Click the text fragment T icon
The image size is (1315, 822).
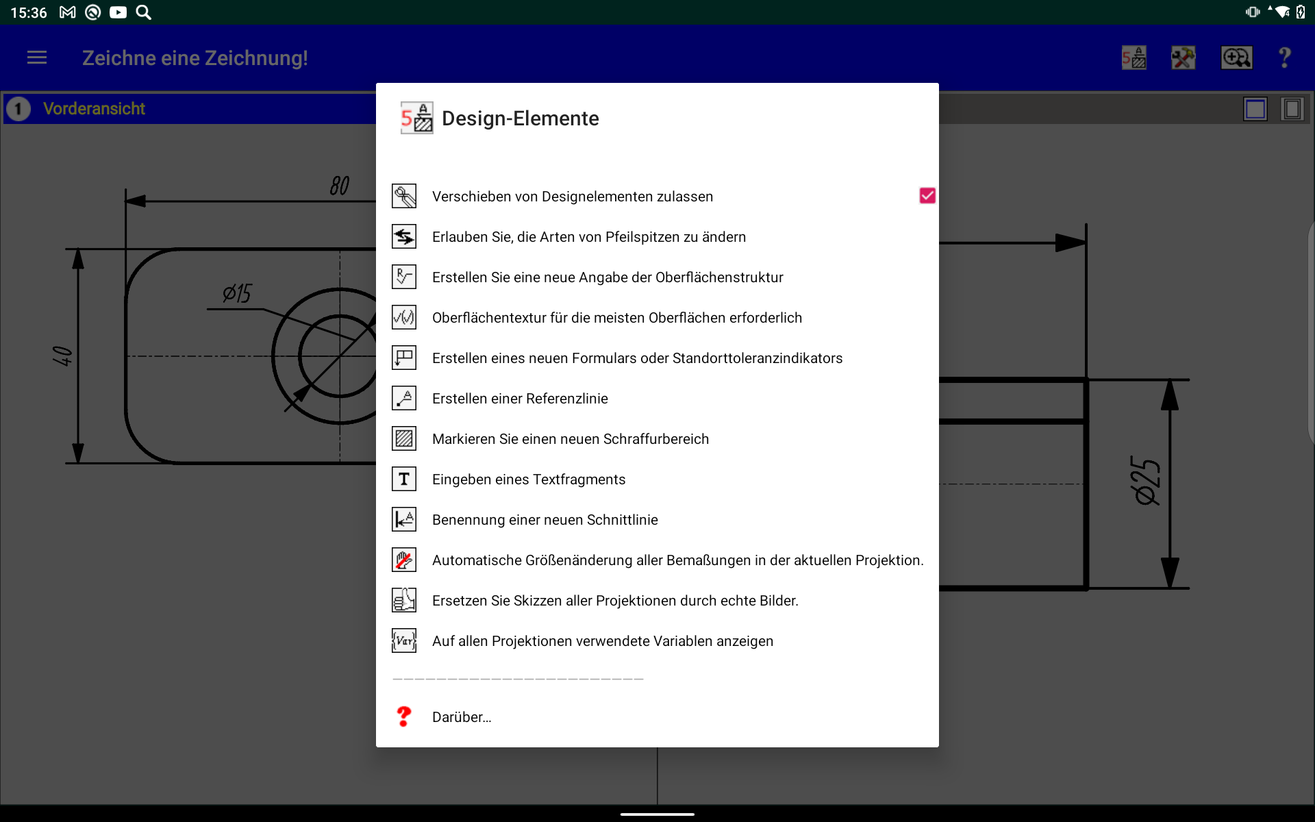click(404, 480)
